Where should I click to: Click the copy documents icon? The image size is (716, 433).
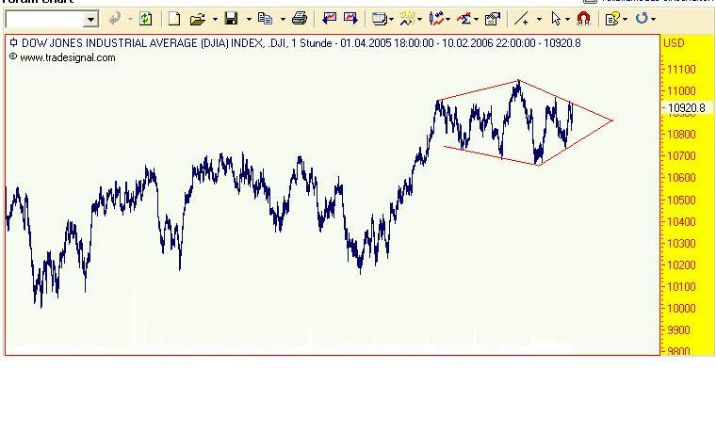(266, 19)
